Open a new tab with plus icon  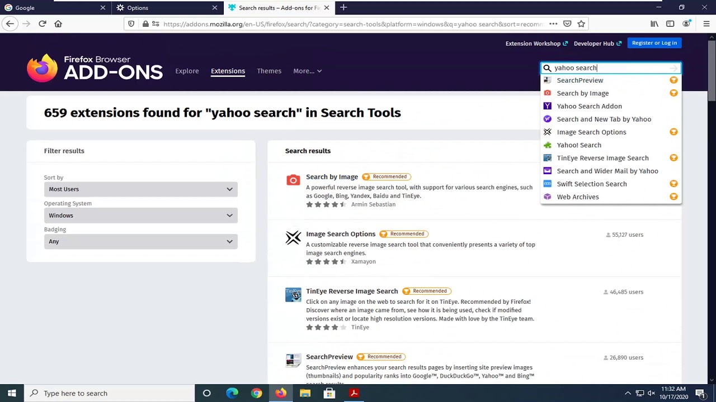(343, 7)
